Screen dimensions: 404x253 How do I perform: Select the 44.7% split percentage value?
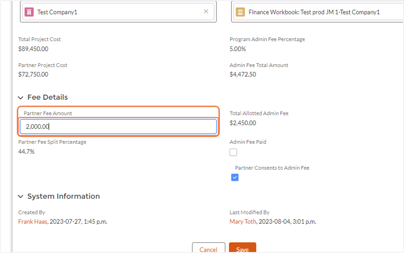point(26,152)
